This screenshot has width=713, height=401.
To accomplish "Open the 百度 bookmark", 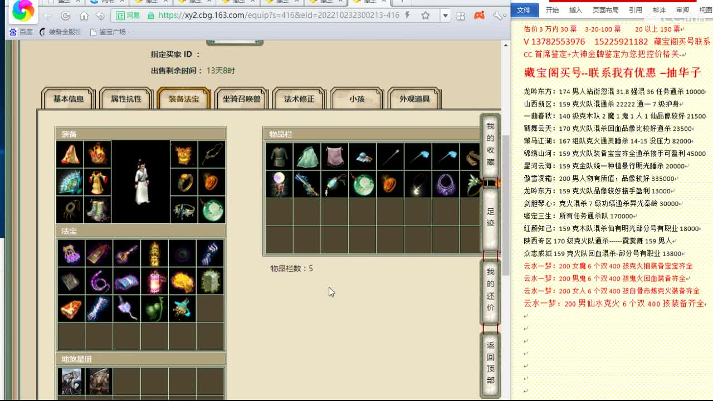I will (21, 32).
